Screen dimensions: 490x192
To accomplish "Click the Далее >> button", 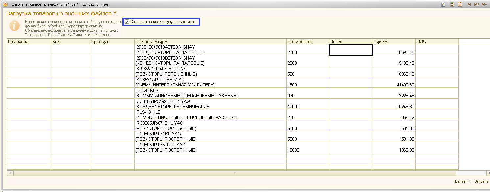I will [462, 181].
